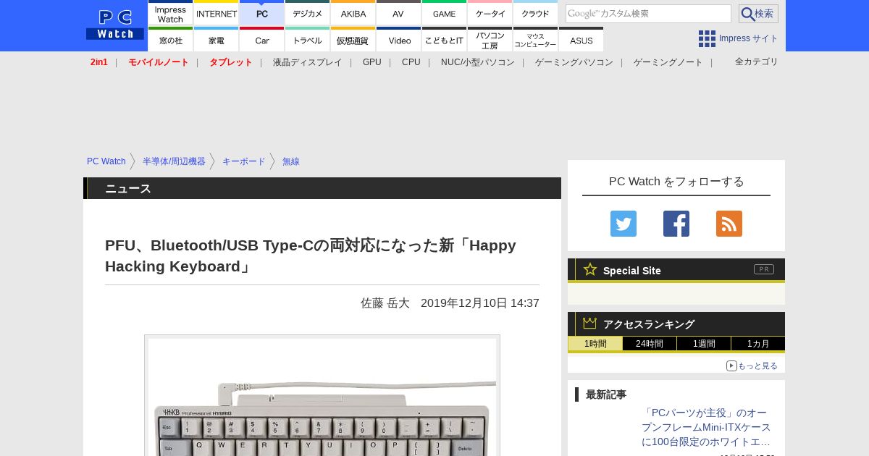Click author name 佐藤 岳大

coord(385,303)
